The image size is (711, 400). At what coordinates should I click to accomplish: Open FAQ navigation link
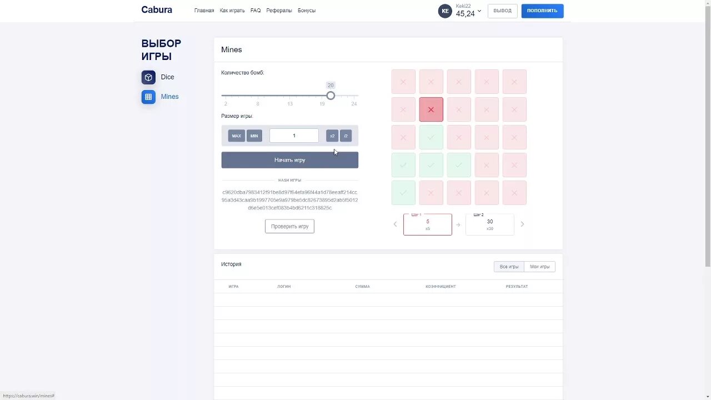[x=256, y=11]
